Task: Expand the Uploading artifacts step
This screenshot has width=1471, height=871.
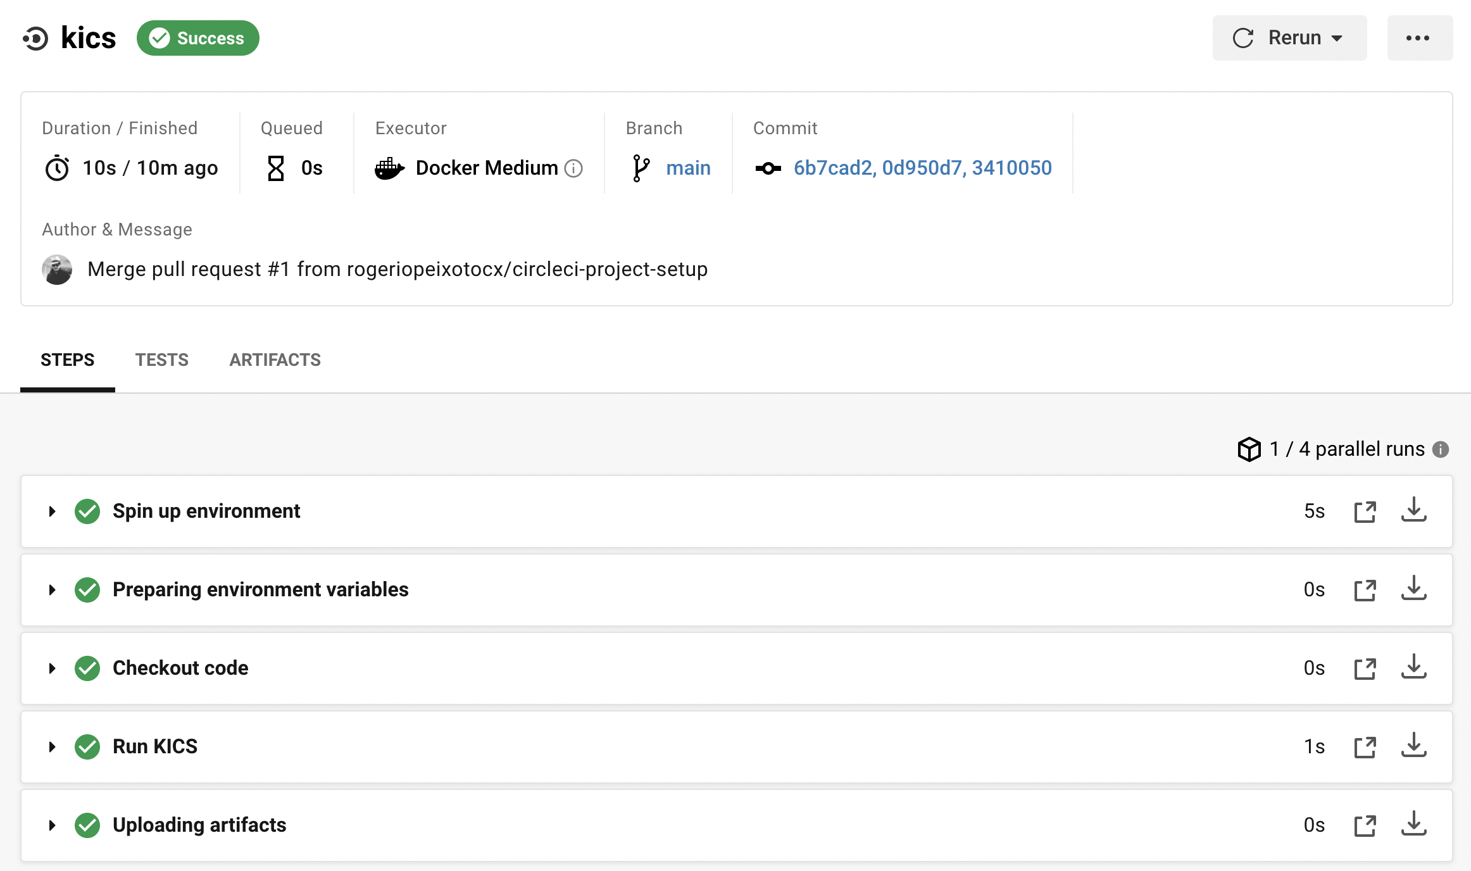Action: [53, 825]
